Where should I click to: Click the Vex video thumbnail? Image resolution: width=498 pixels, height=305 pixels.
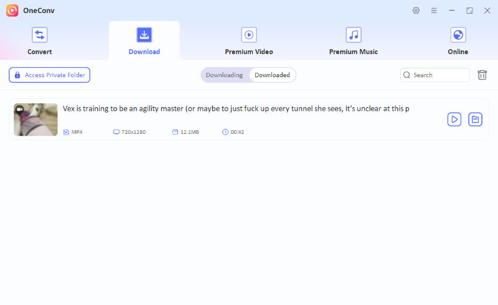click(35, 119)
